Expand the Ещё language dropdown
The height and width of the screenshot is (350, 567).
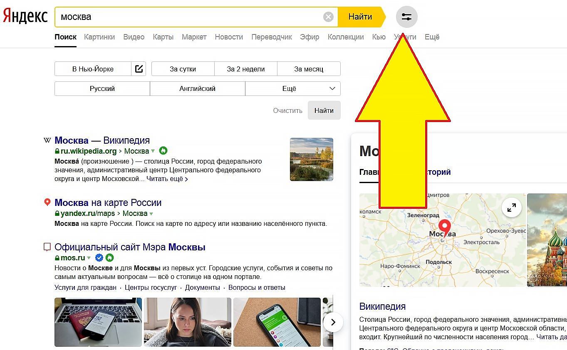point(293,88)
